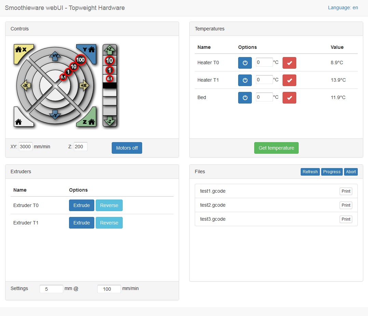Turn Motors off

127,148
